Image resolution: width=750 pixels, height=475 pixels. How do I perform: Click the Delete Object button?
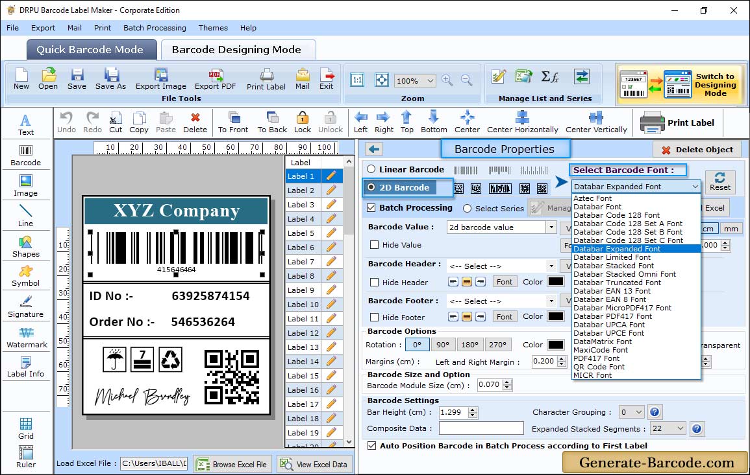click(x=697, y=150)
